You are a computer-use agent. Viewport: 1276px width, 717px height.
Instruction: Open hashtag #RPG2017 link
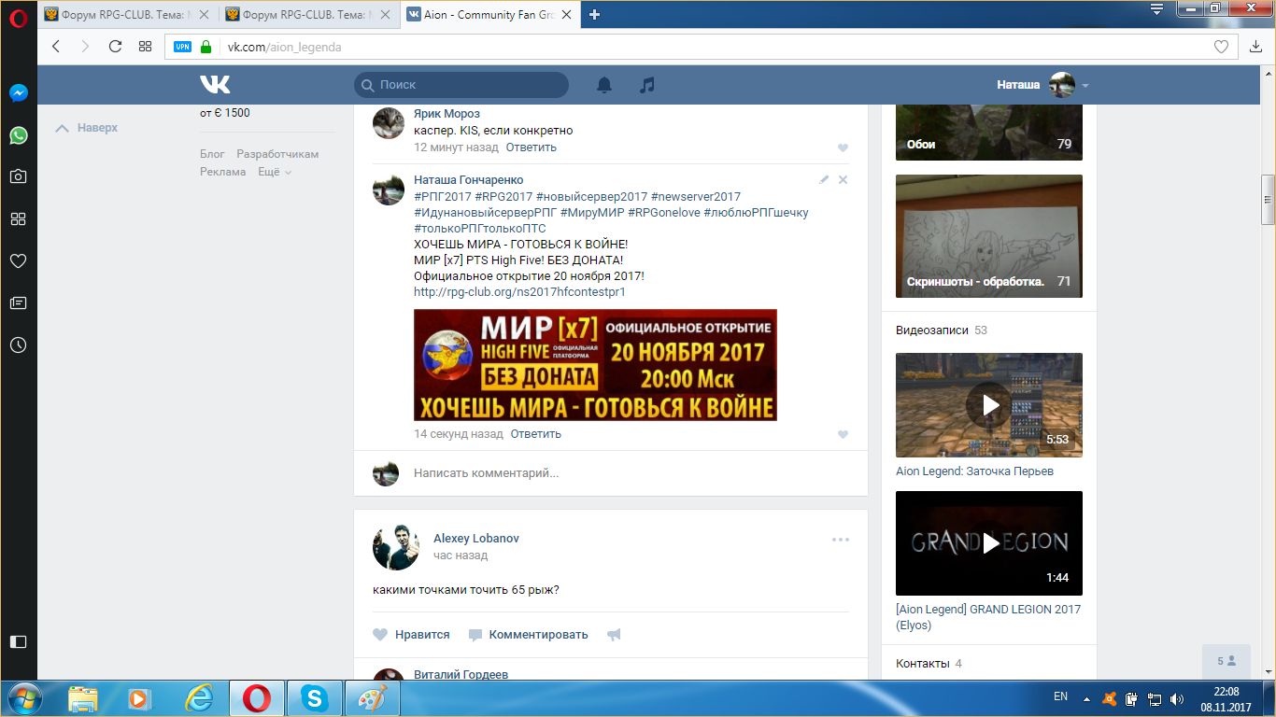503,197
